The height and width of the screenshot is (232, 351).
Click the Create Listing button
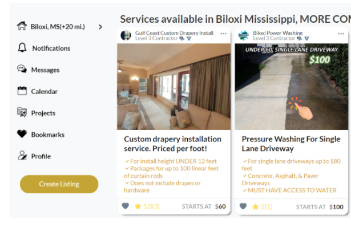tap(59, 184)
